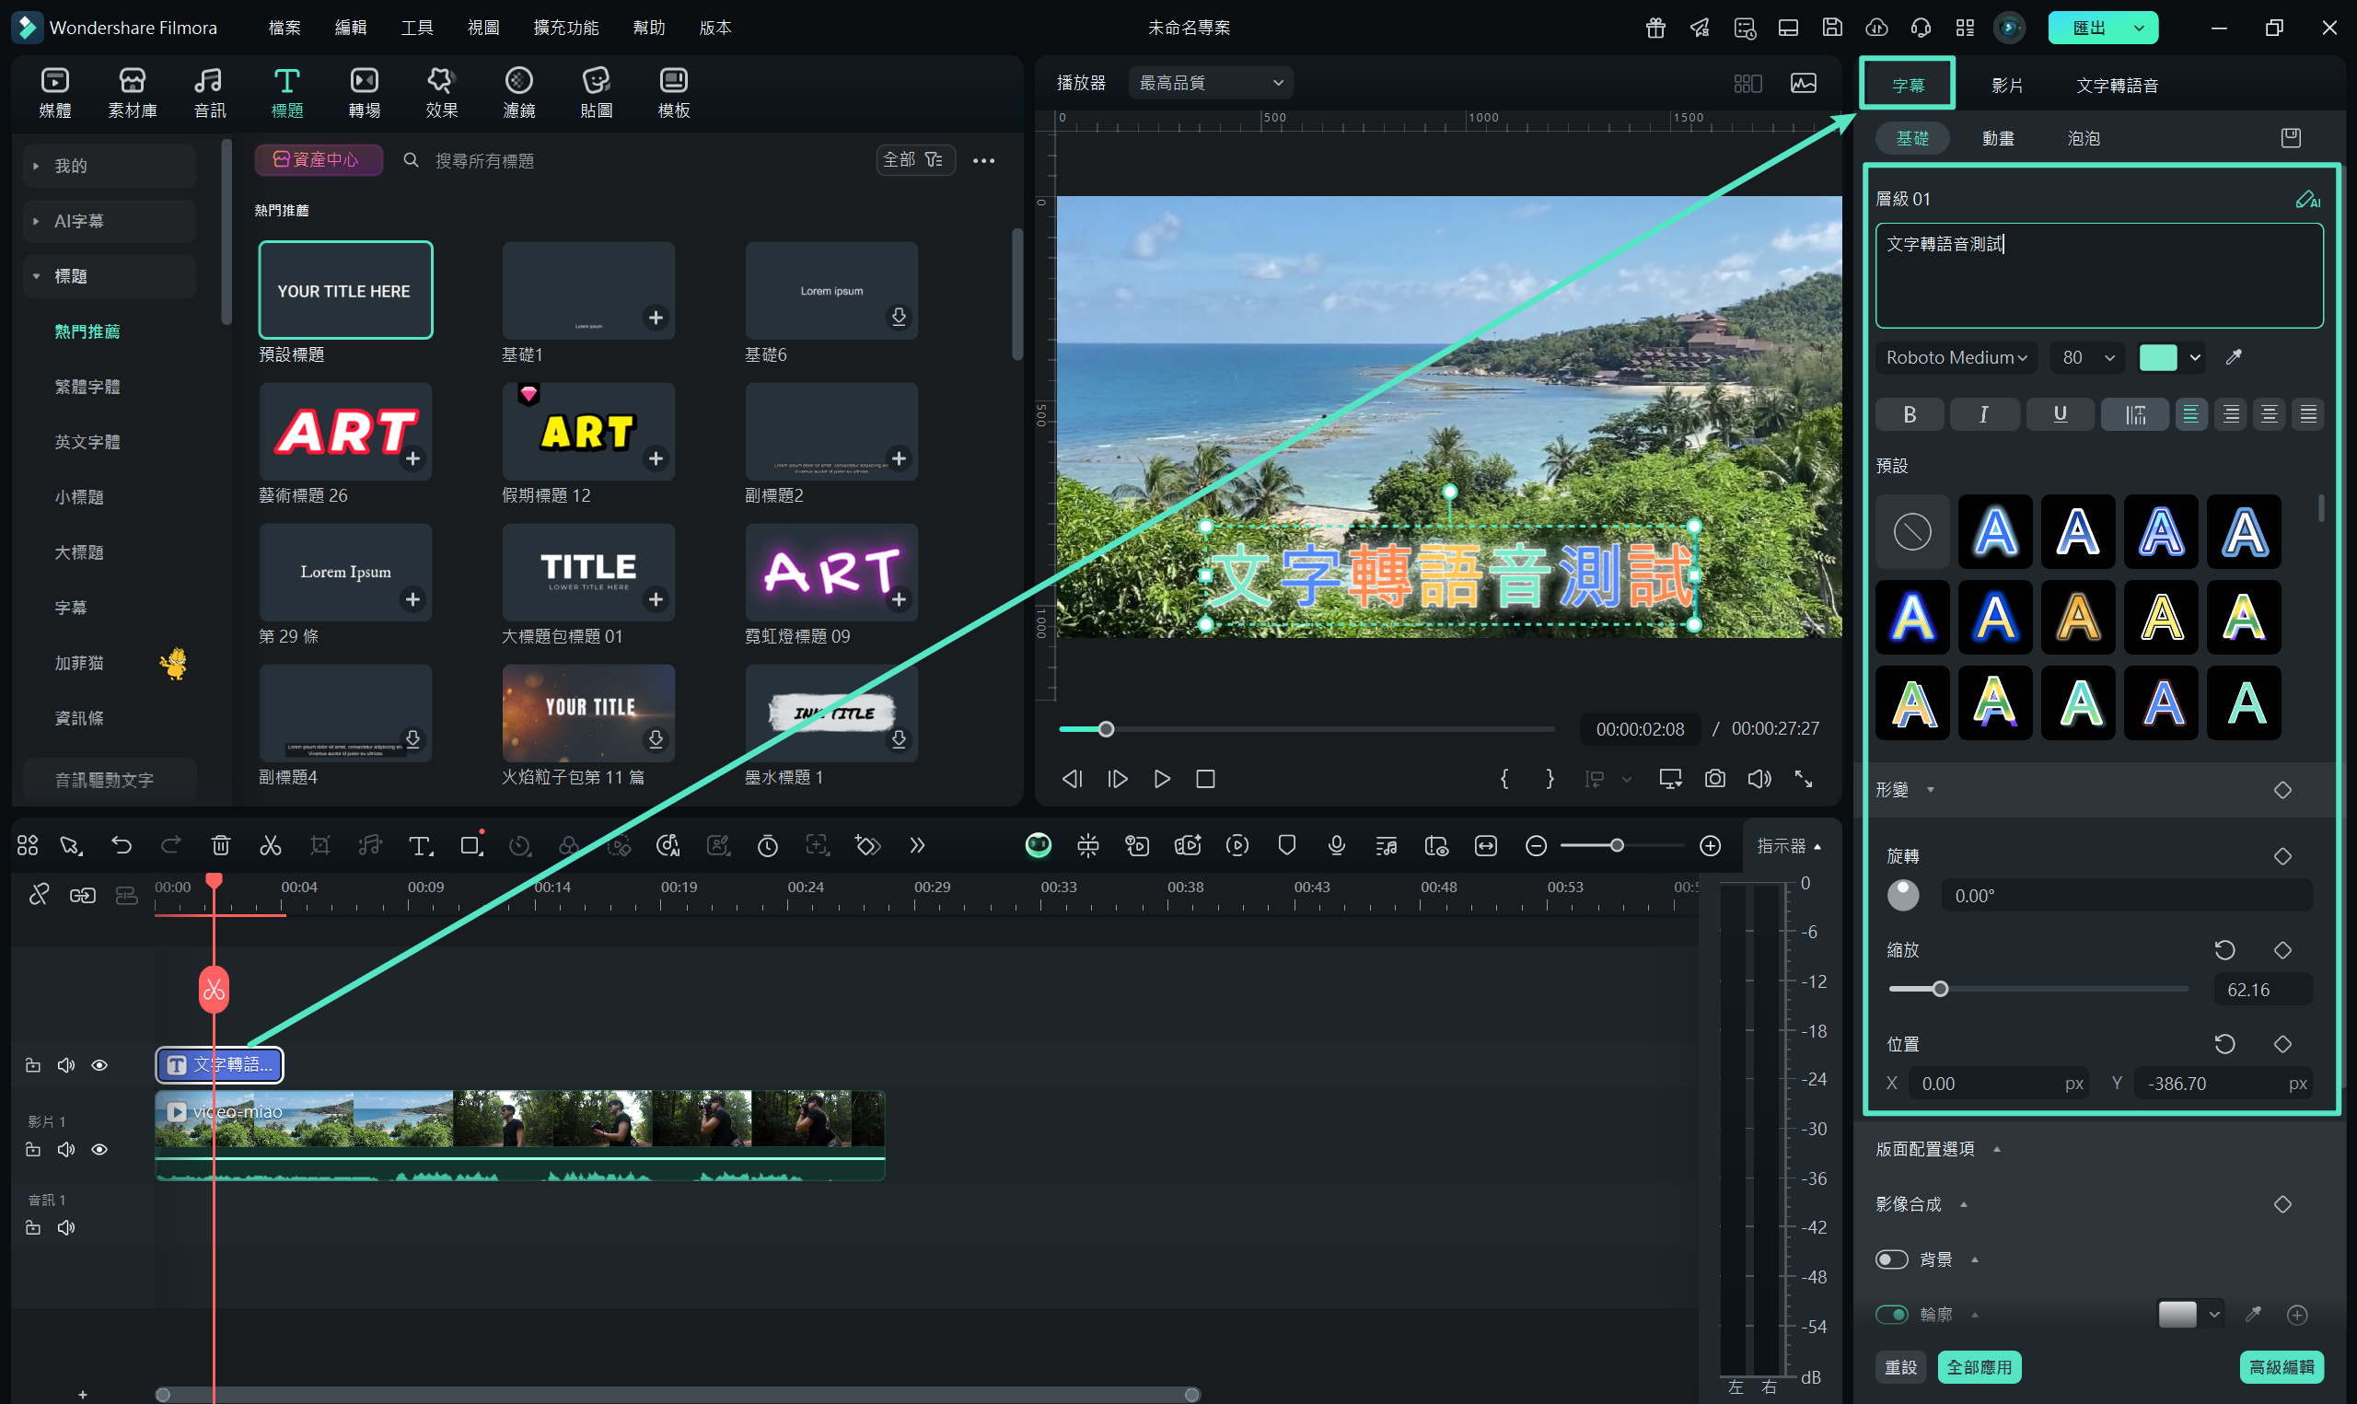Open the 模板 templates panel
The height and width of the screenshot is (1404, 2357).
pos(673,93)
